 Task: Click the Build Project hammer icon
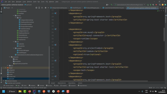pyautogui.click(x=111, y=5)
